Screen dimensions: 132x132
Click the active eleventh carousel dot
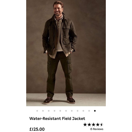(x=95, y=111)
